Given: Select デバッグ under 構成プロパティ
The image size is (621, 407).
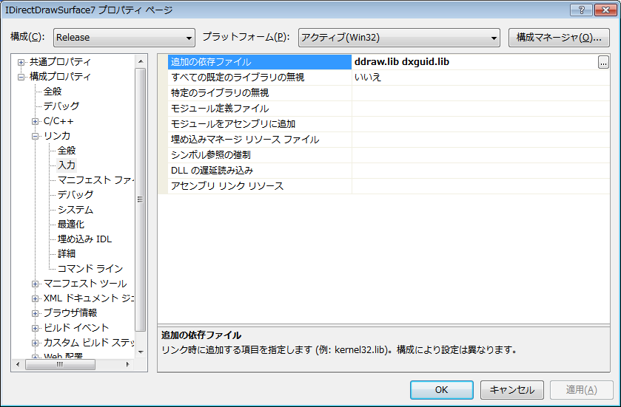Looking at the screenshot, I should [61, 106].
